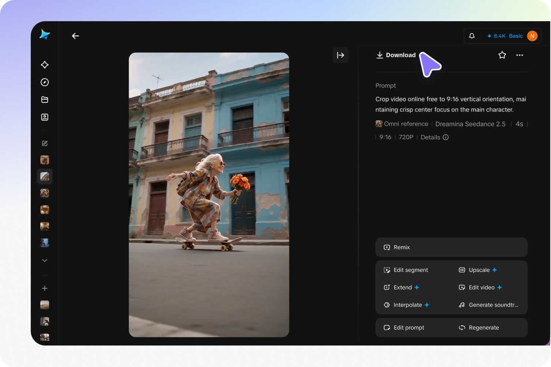The width and height of the screenshot is (551, 367).
Task: Click the 720P resolution text
Action: tap(406, 137)
